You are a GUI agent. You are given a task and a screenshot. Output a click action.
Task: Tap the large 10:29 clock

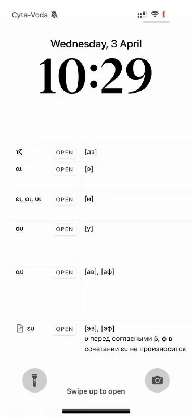96,76
